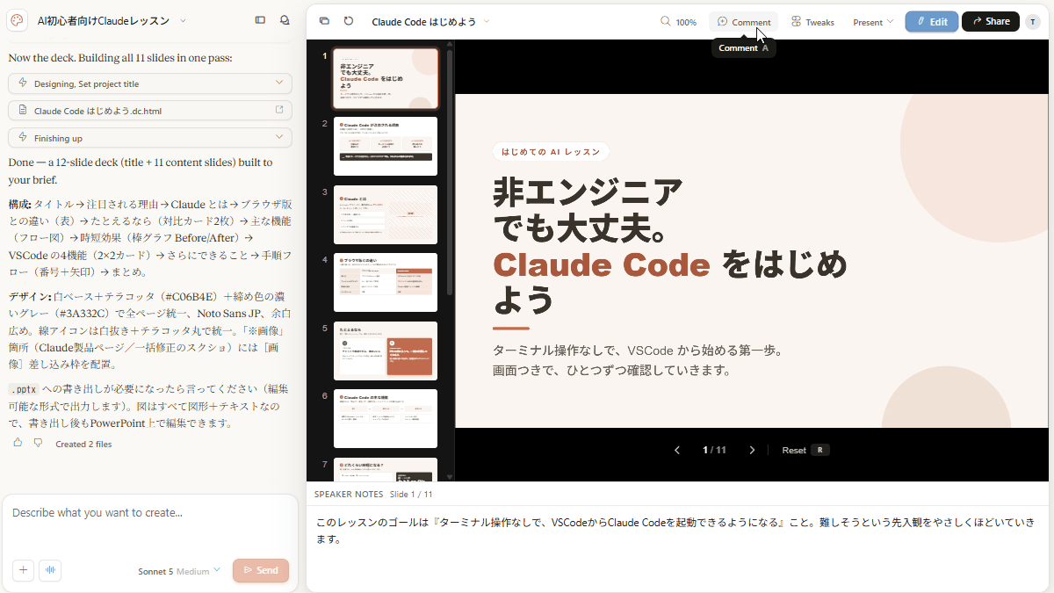The width and height of the screenshot is (1054, 593).
Task: Select slide 2 thumbnail
Action: 386,146
